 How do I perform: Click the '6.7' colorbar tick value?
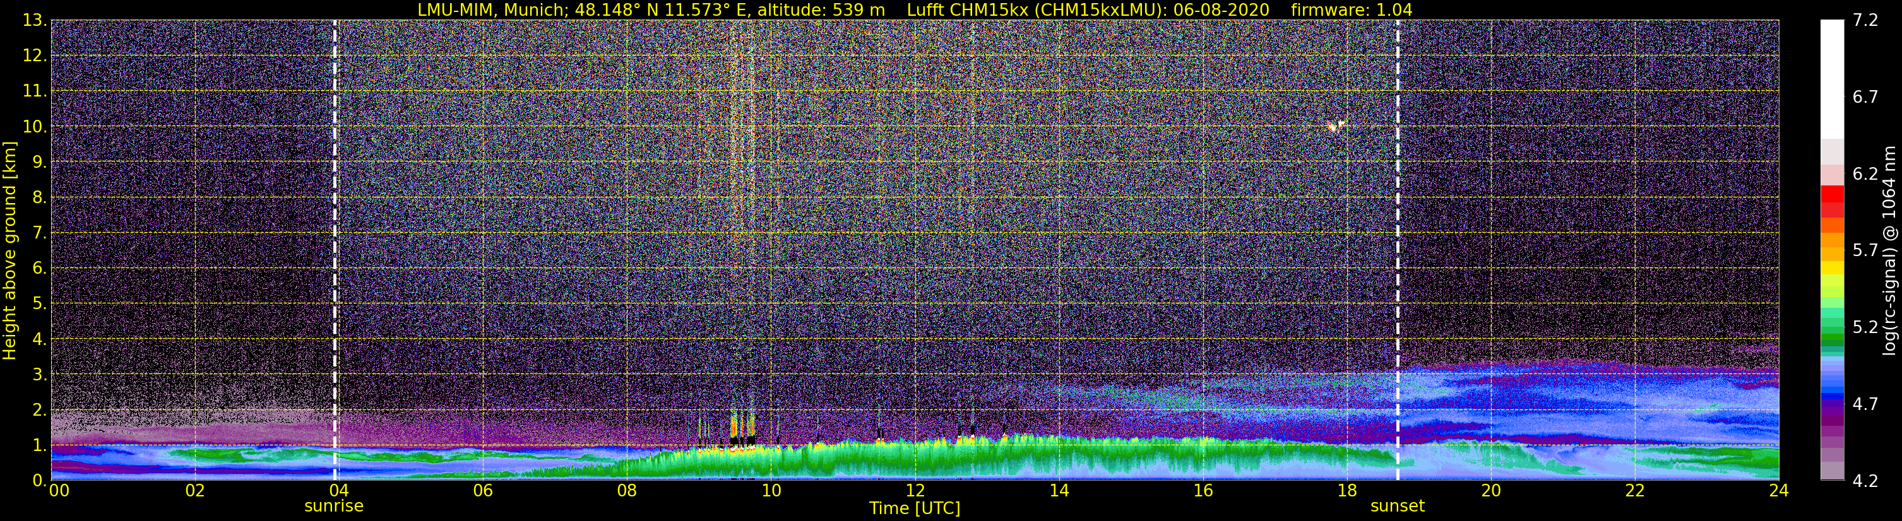1865,97
